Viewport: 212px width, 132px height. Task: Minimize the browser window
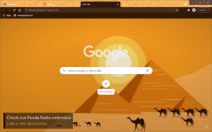coord(193,2)
